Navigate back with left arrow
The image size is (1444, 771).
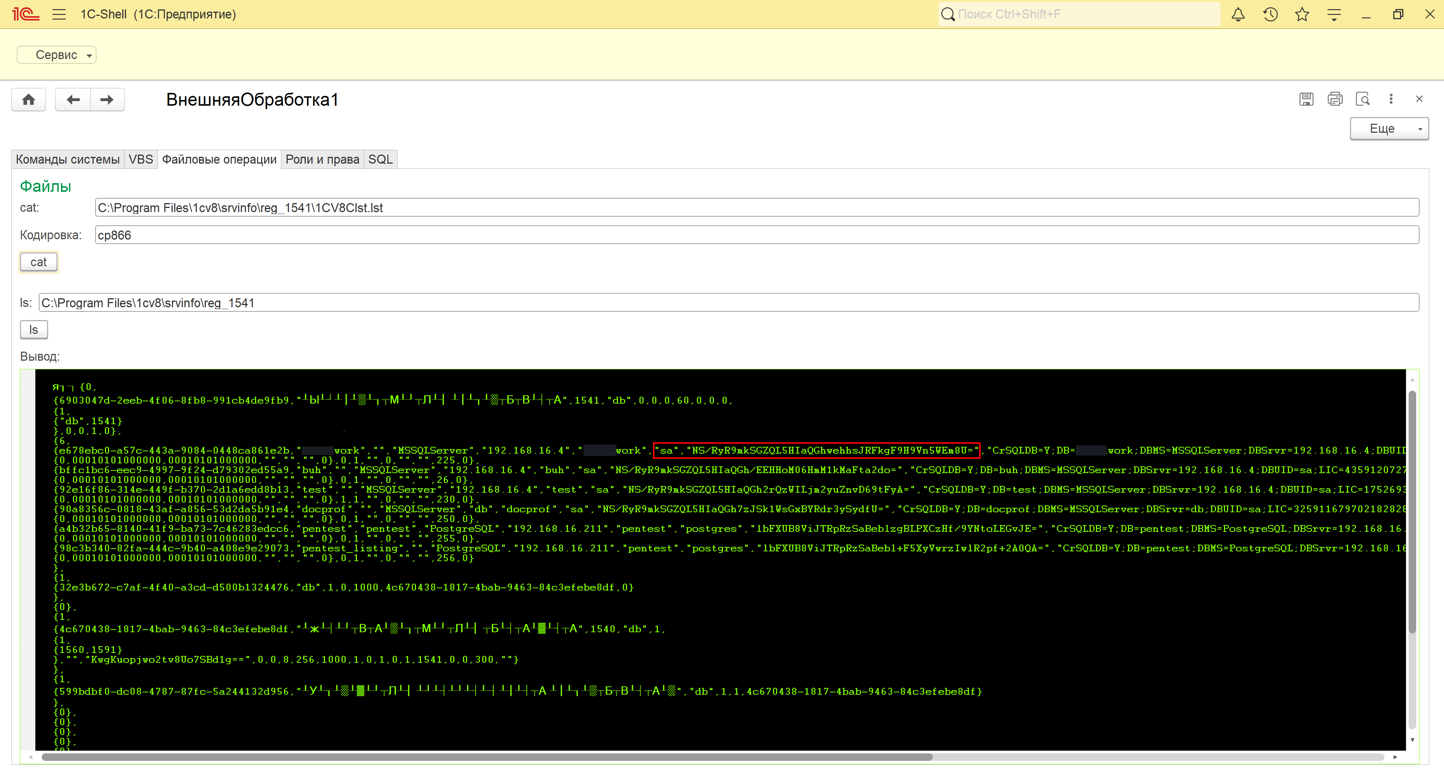[73, 100]
